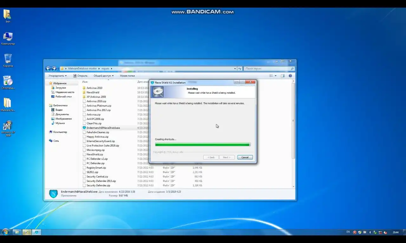The width and height of the screenshot is (406, 243).
Task: Open the views options dropdown arrow
Action: click(x=275, y=76)
